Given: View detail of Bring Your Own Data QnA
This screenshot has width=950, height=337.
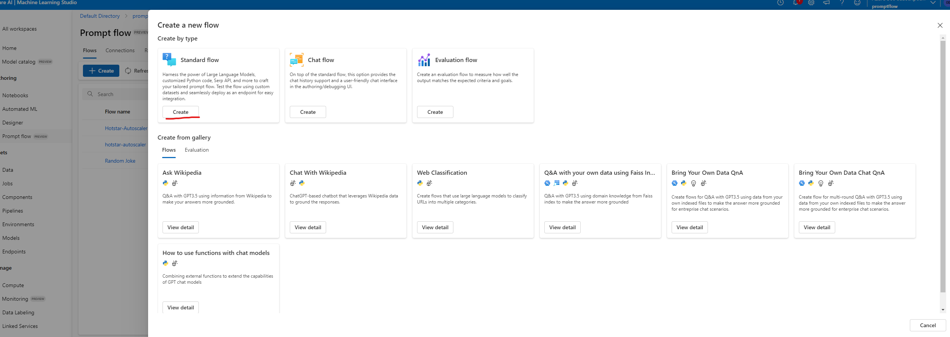Looking at the screenshot, I should [x=690, y=227].
